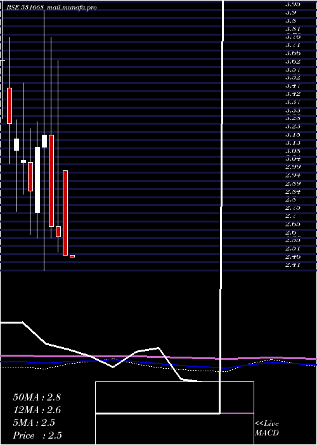The image size is (317, 445).
Task: Select the 50MA : 2.8 readout
Action: pos(37,397)
